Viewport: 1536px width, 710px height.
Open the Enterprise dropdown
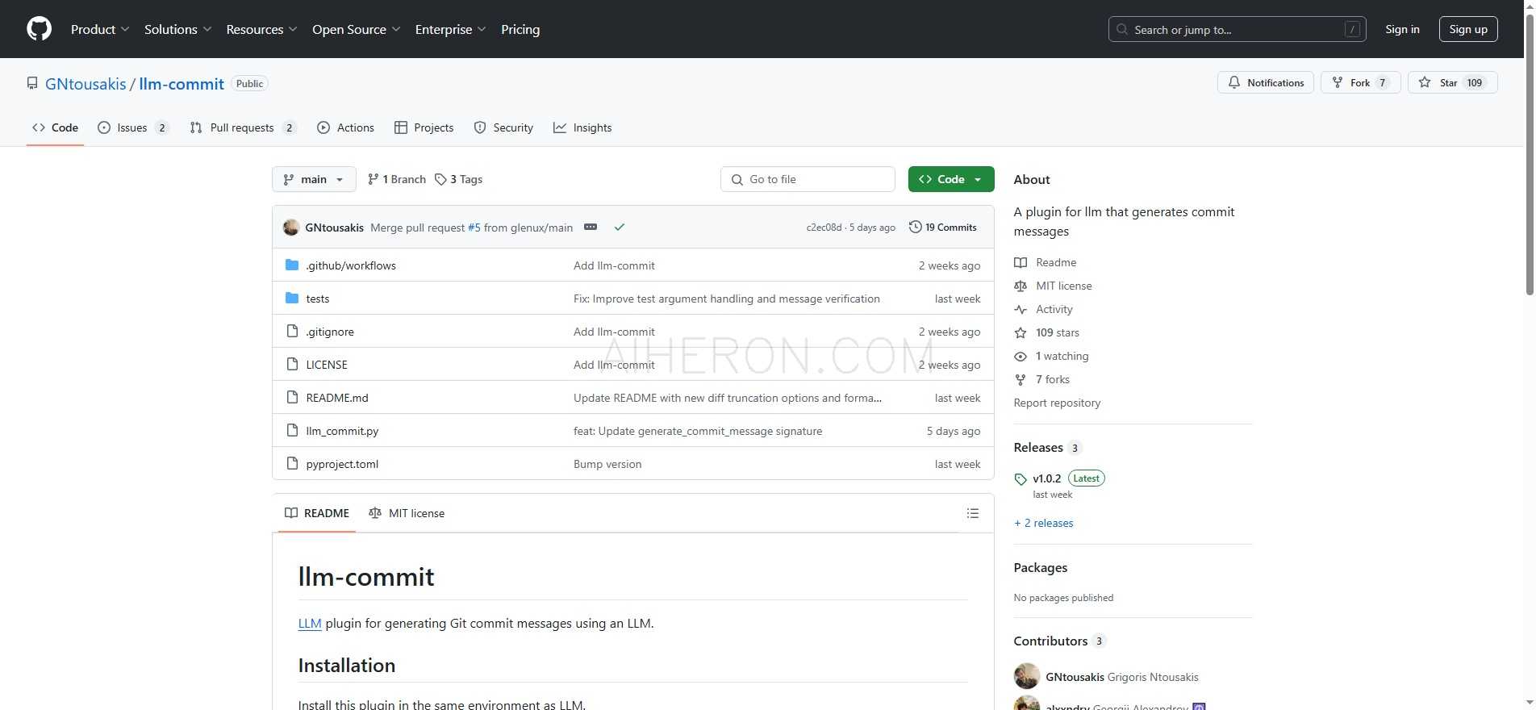tap(450, 29)
